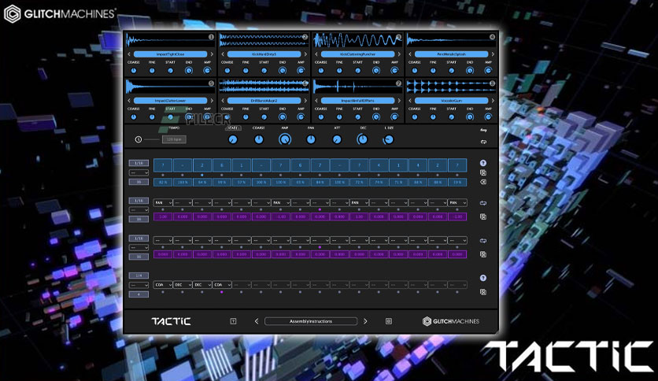Click the slot 5 number badge on the waveform

(211, 83)
